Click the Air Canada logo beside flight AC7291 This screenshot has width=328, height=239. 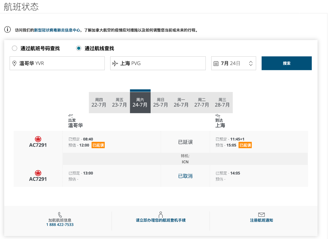point(38,139)
